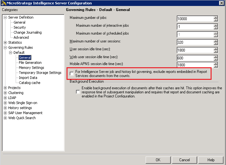Select the Import Data category

click(x=28, y=78)
